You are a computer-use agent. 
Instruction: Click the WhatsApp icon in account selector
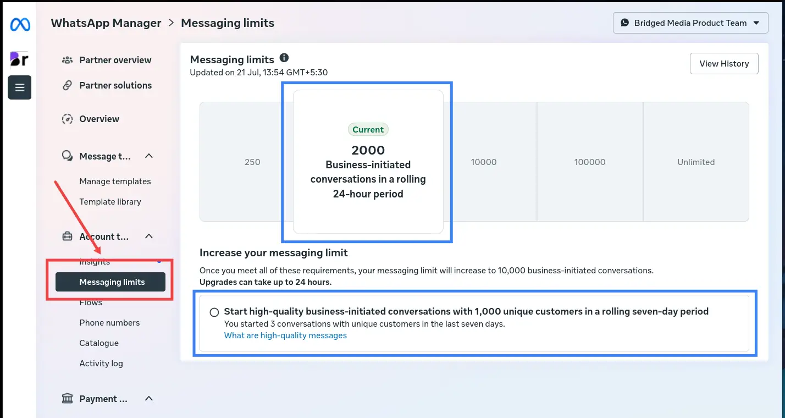point(624,23)
